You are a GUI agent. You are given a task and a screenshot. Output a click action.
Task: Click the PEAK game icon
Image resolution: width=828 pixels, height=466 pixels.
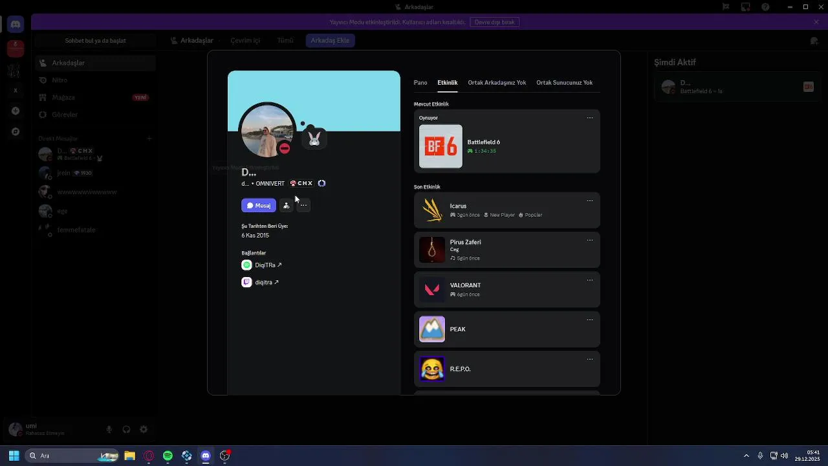pos(432,329)
